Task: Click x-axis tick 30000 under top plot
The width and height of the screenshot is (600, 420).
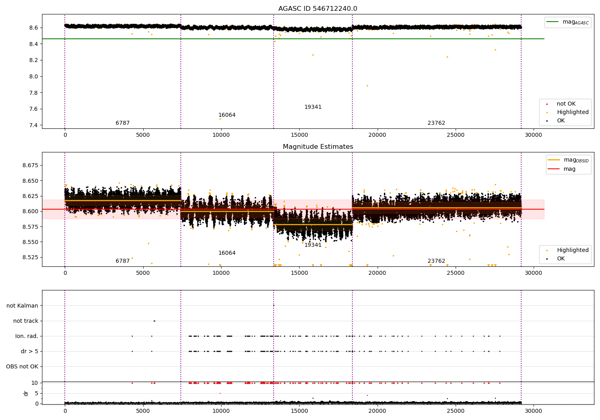Action: point(534,135)
